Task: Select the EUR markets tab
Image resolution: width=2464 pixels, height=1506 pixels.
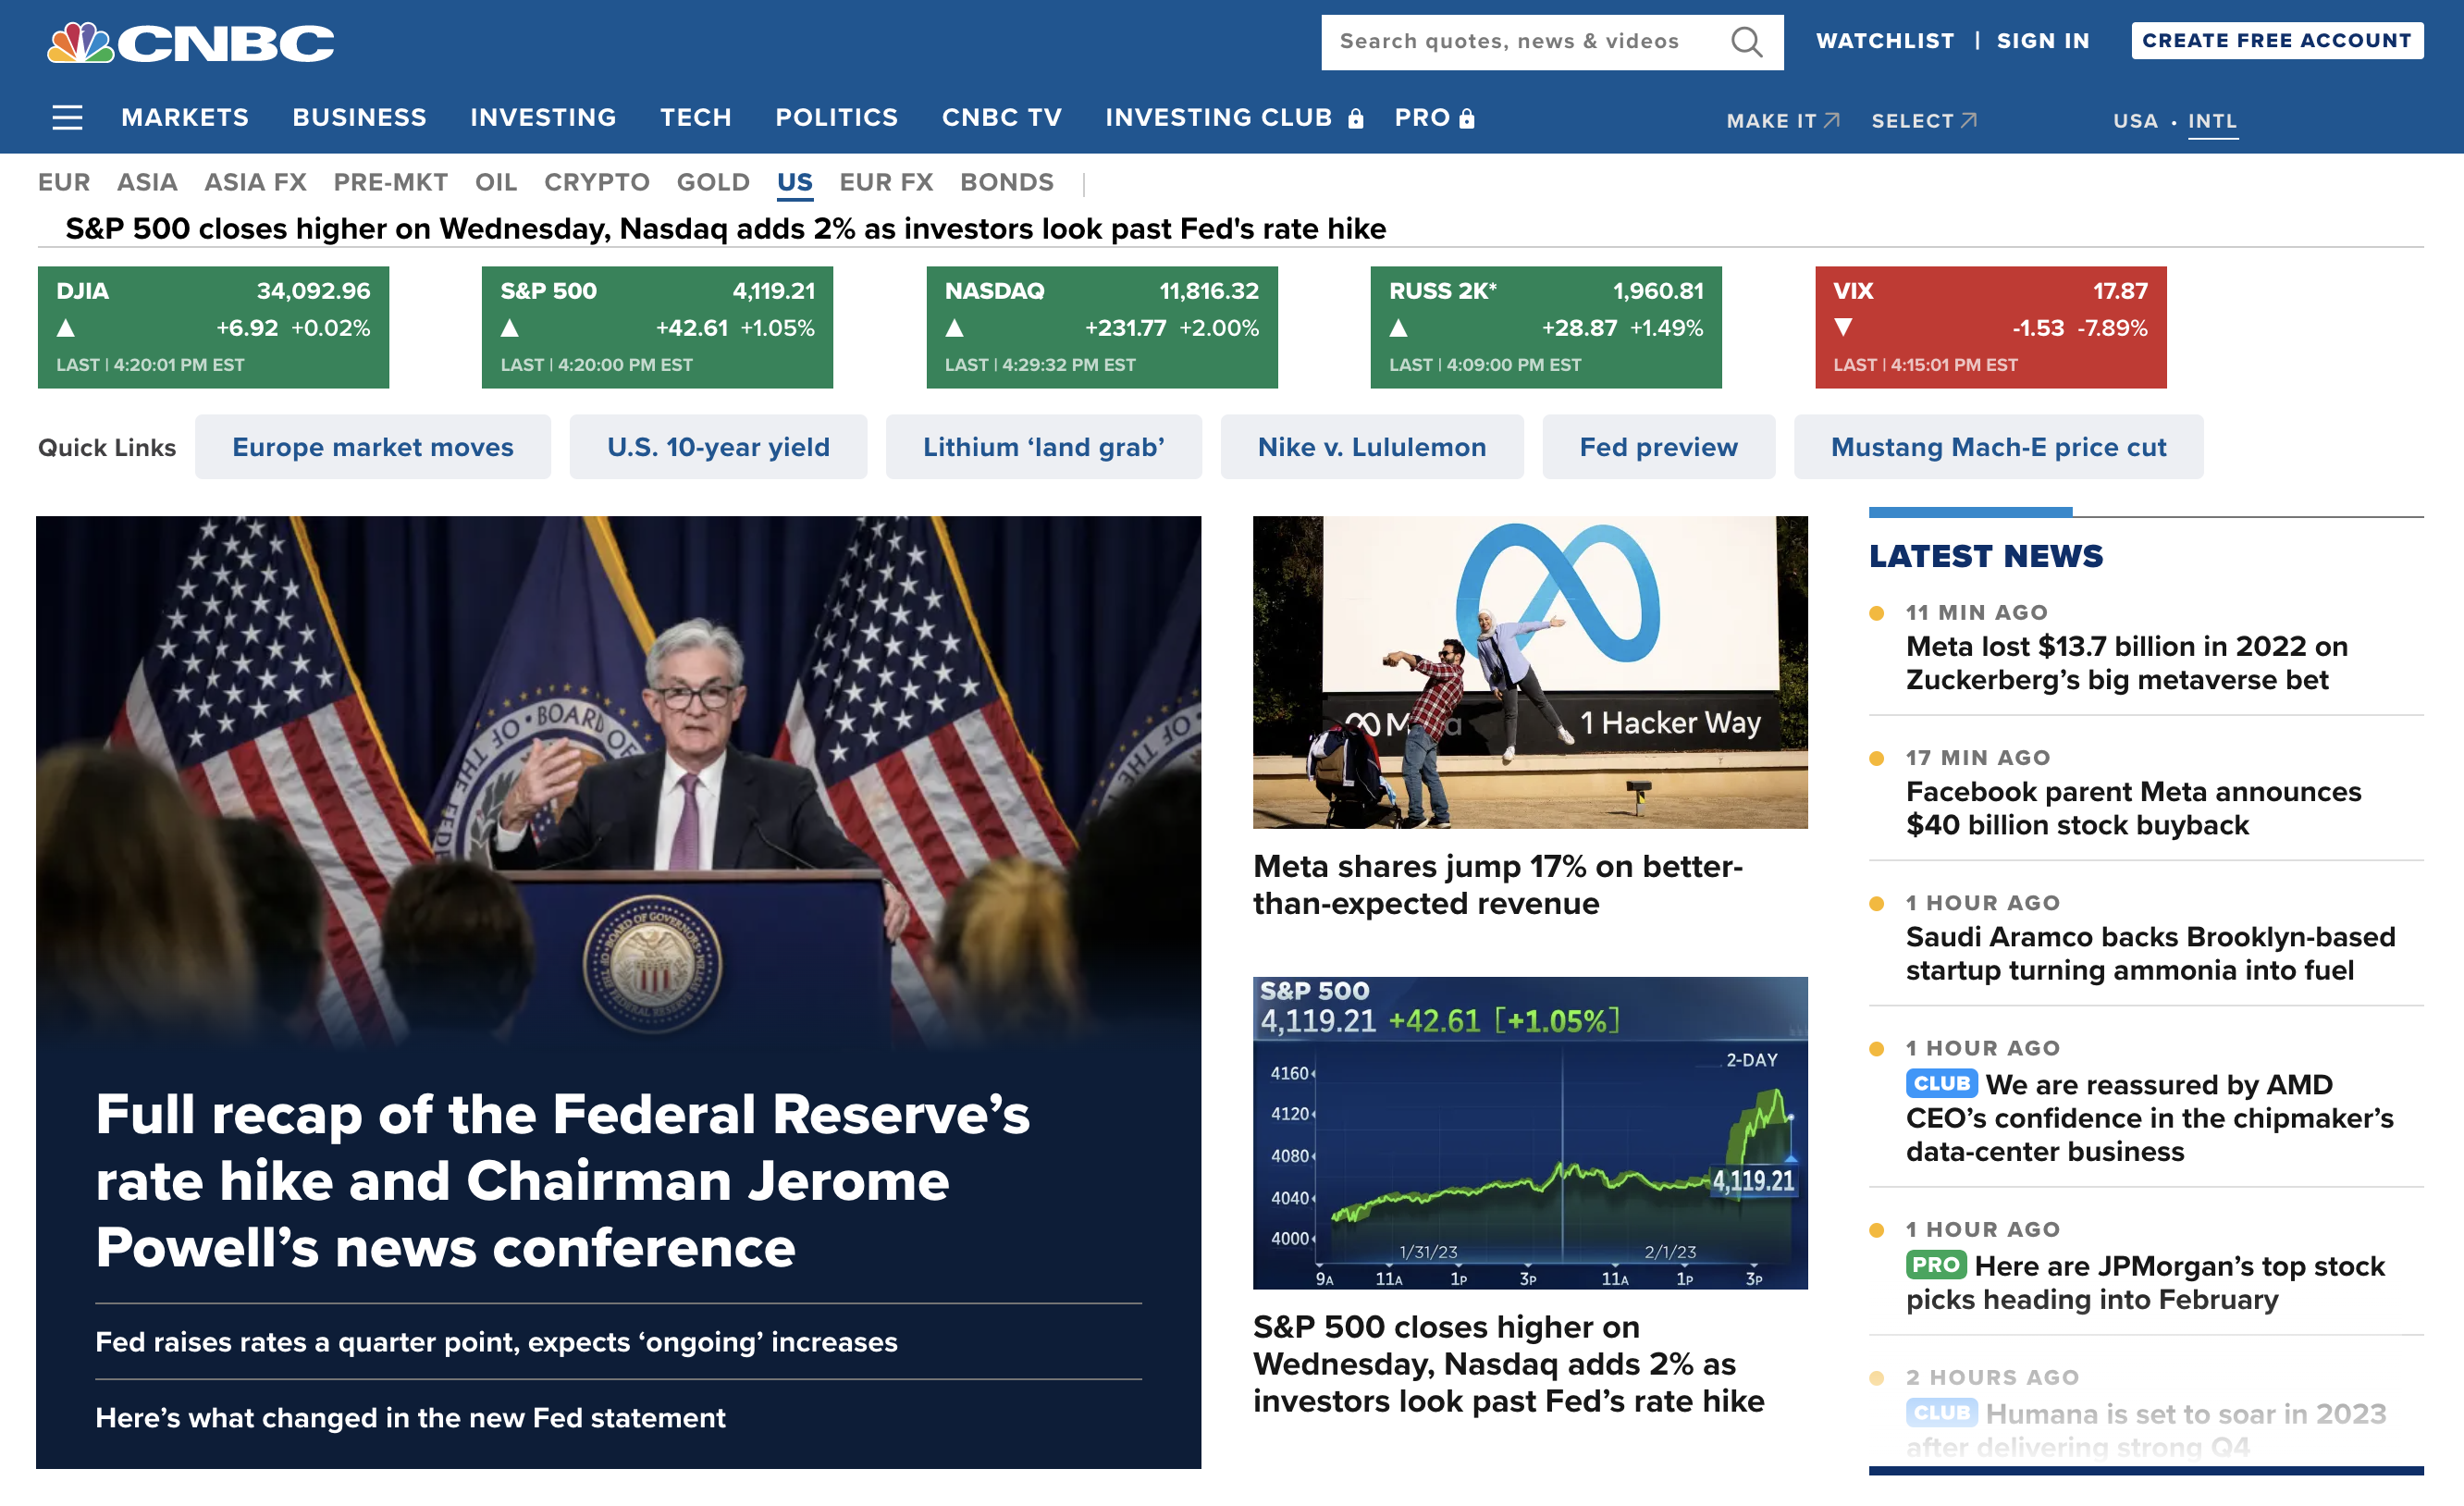Action: point(64,182)
